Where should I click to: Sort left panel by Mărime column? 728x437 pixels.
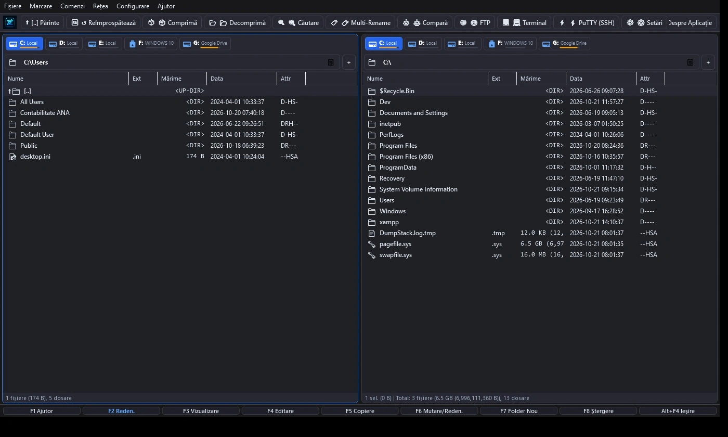tap(182, 79)
